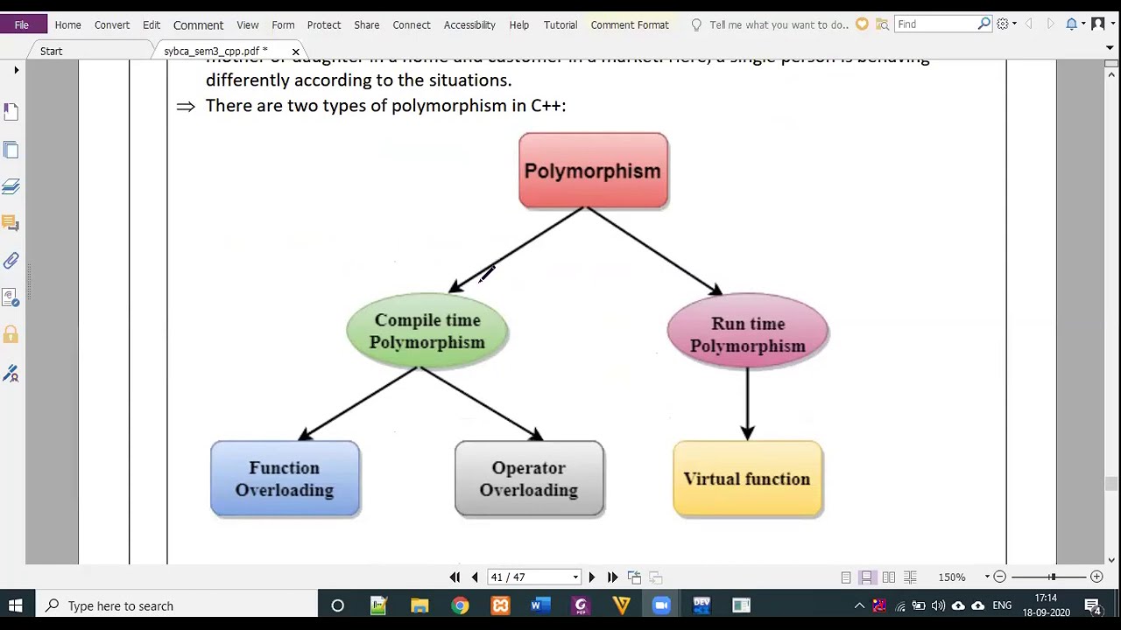Open Zoom from the taskbar
This screenshot has width=1121, height=630.
coord(661,605)
